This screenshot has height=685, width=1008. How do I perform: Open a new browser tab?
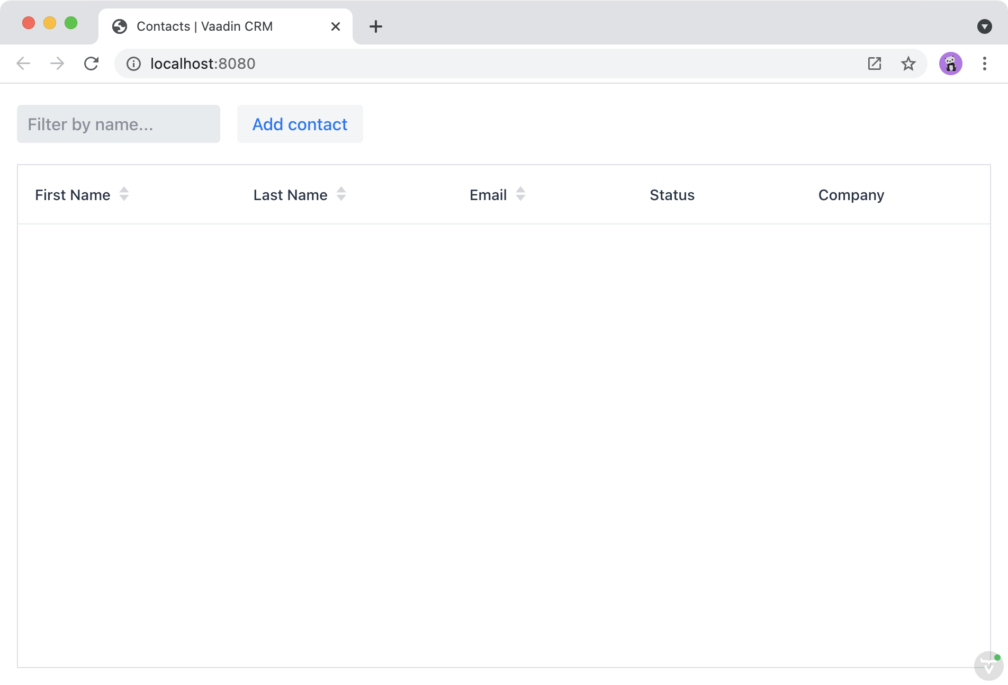376,26
